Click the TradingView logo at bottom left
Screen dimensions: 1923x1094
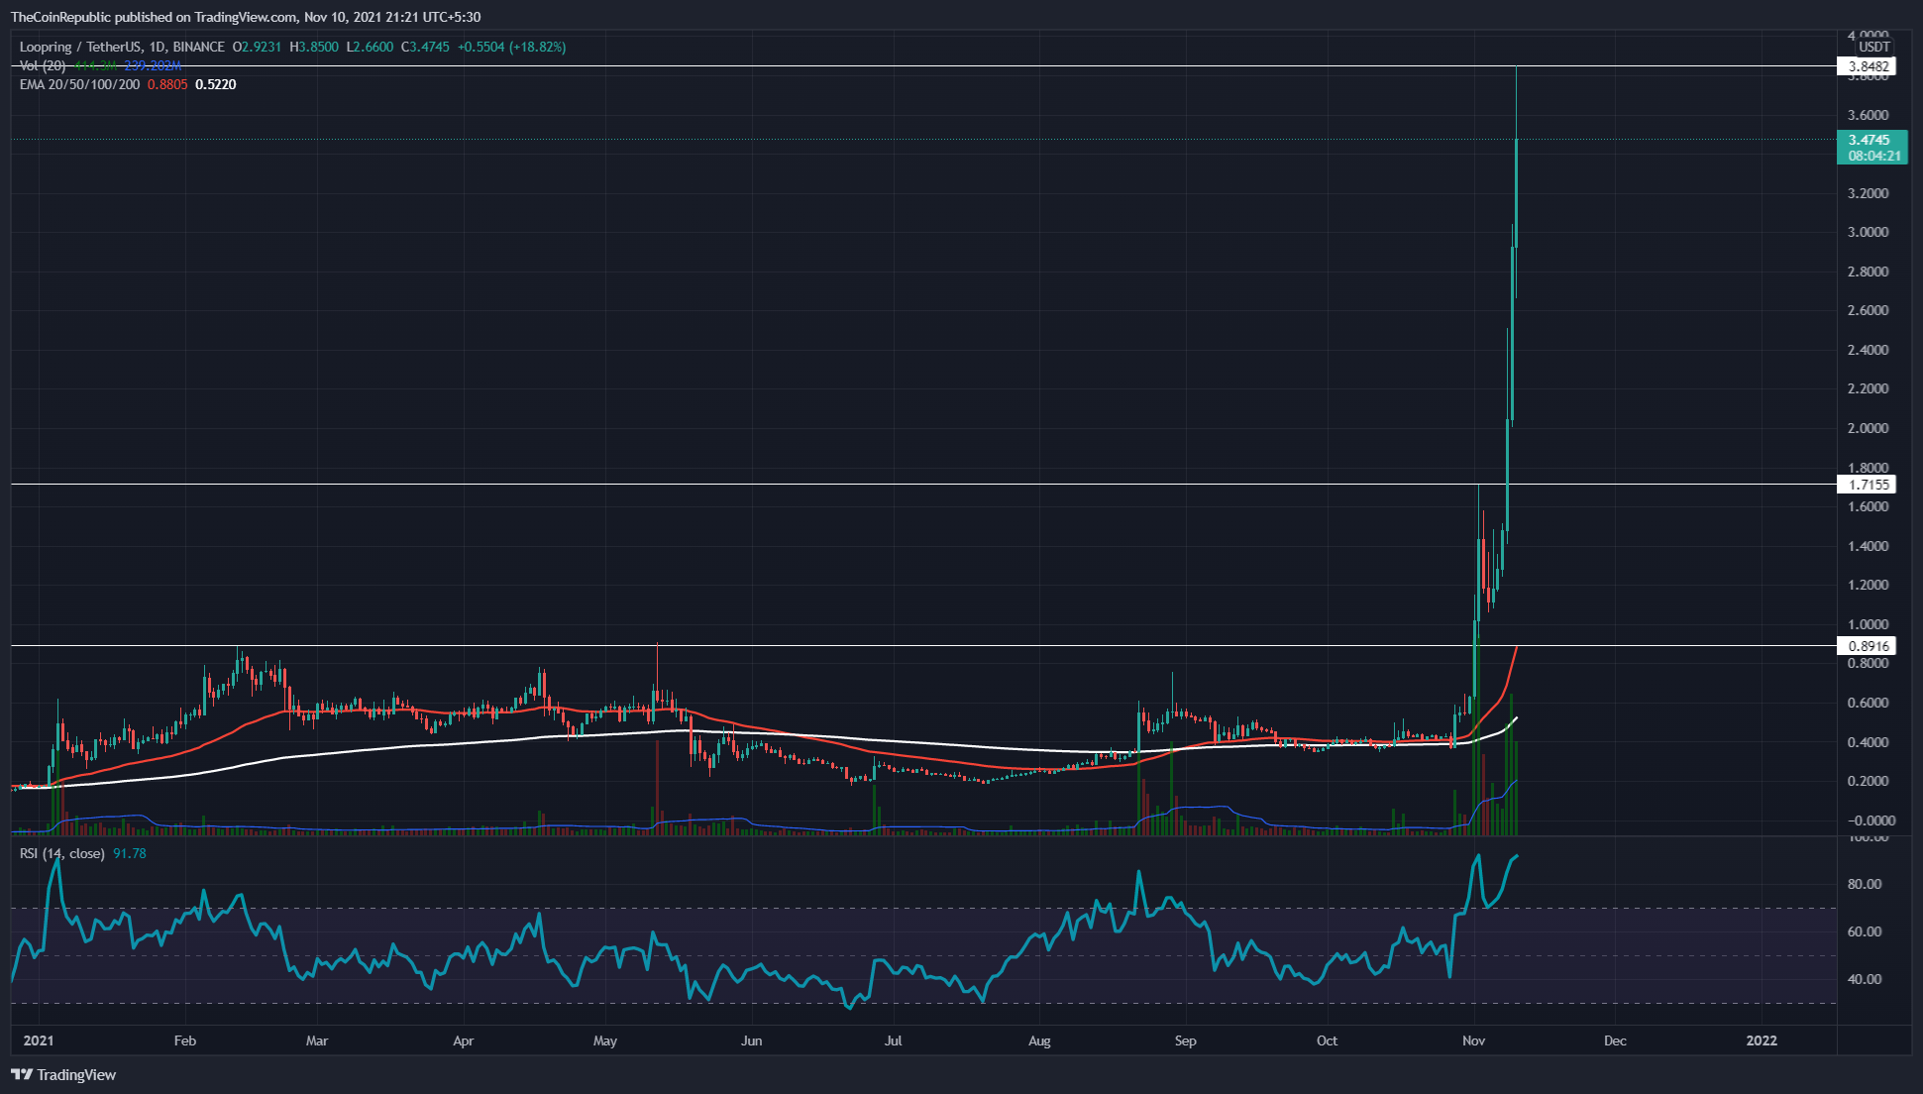pos(63,1075)
